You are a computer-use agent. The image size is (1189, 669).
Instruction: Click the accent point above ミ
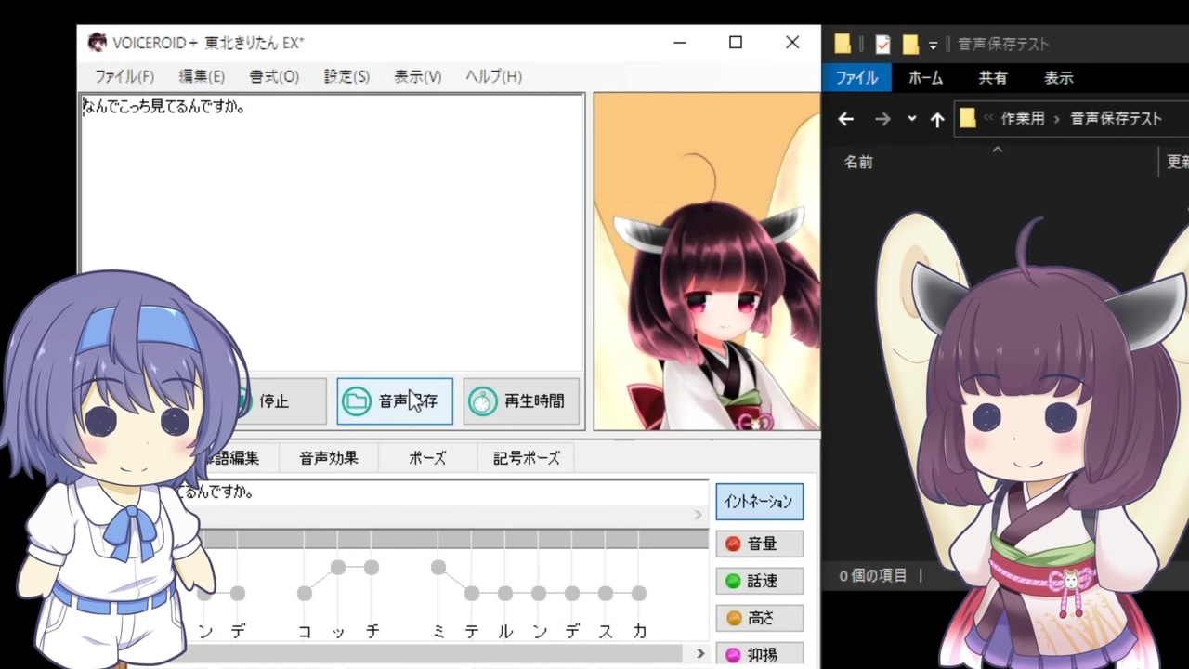click(438, 567)
